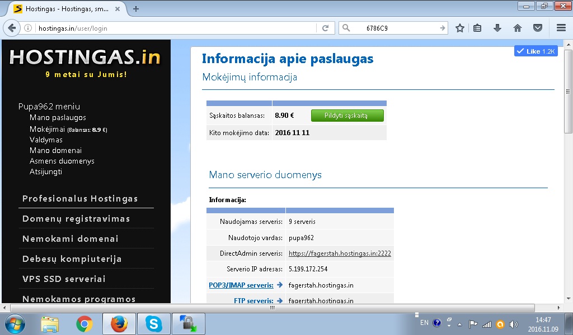Screen dimensions: 573x335
Task: Submit search with the go arrow
Action: (442, 28)
